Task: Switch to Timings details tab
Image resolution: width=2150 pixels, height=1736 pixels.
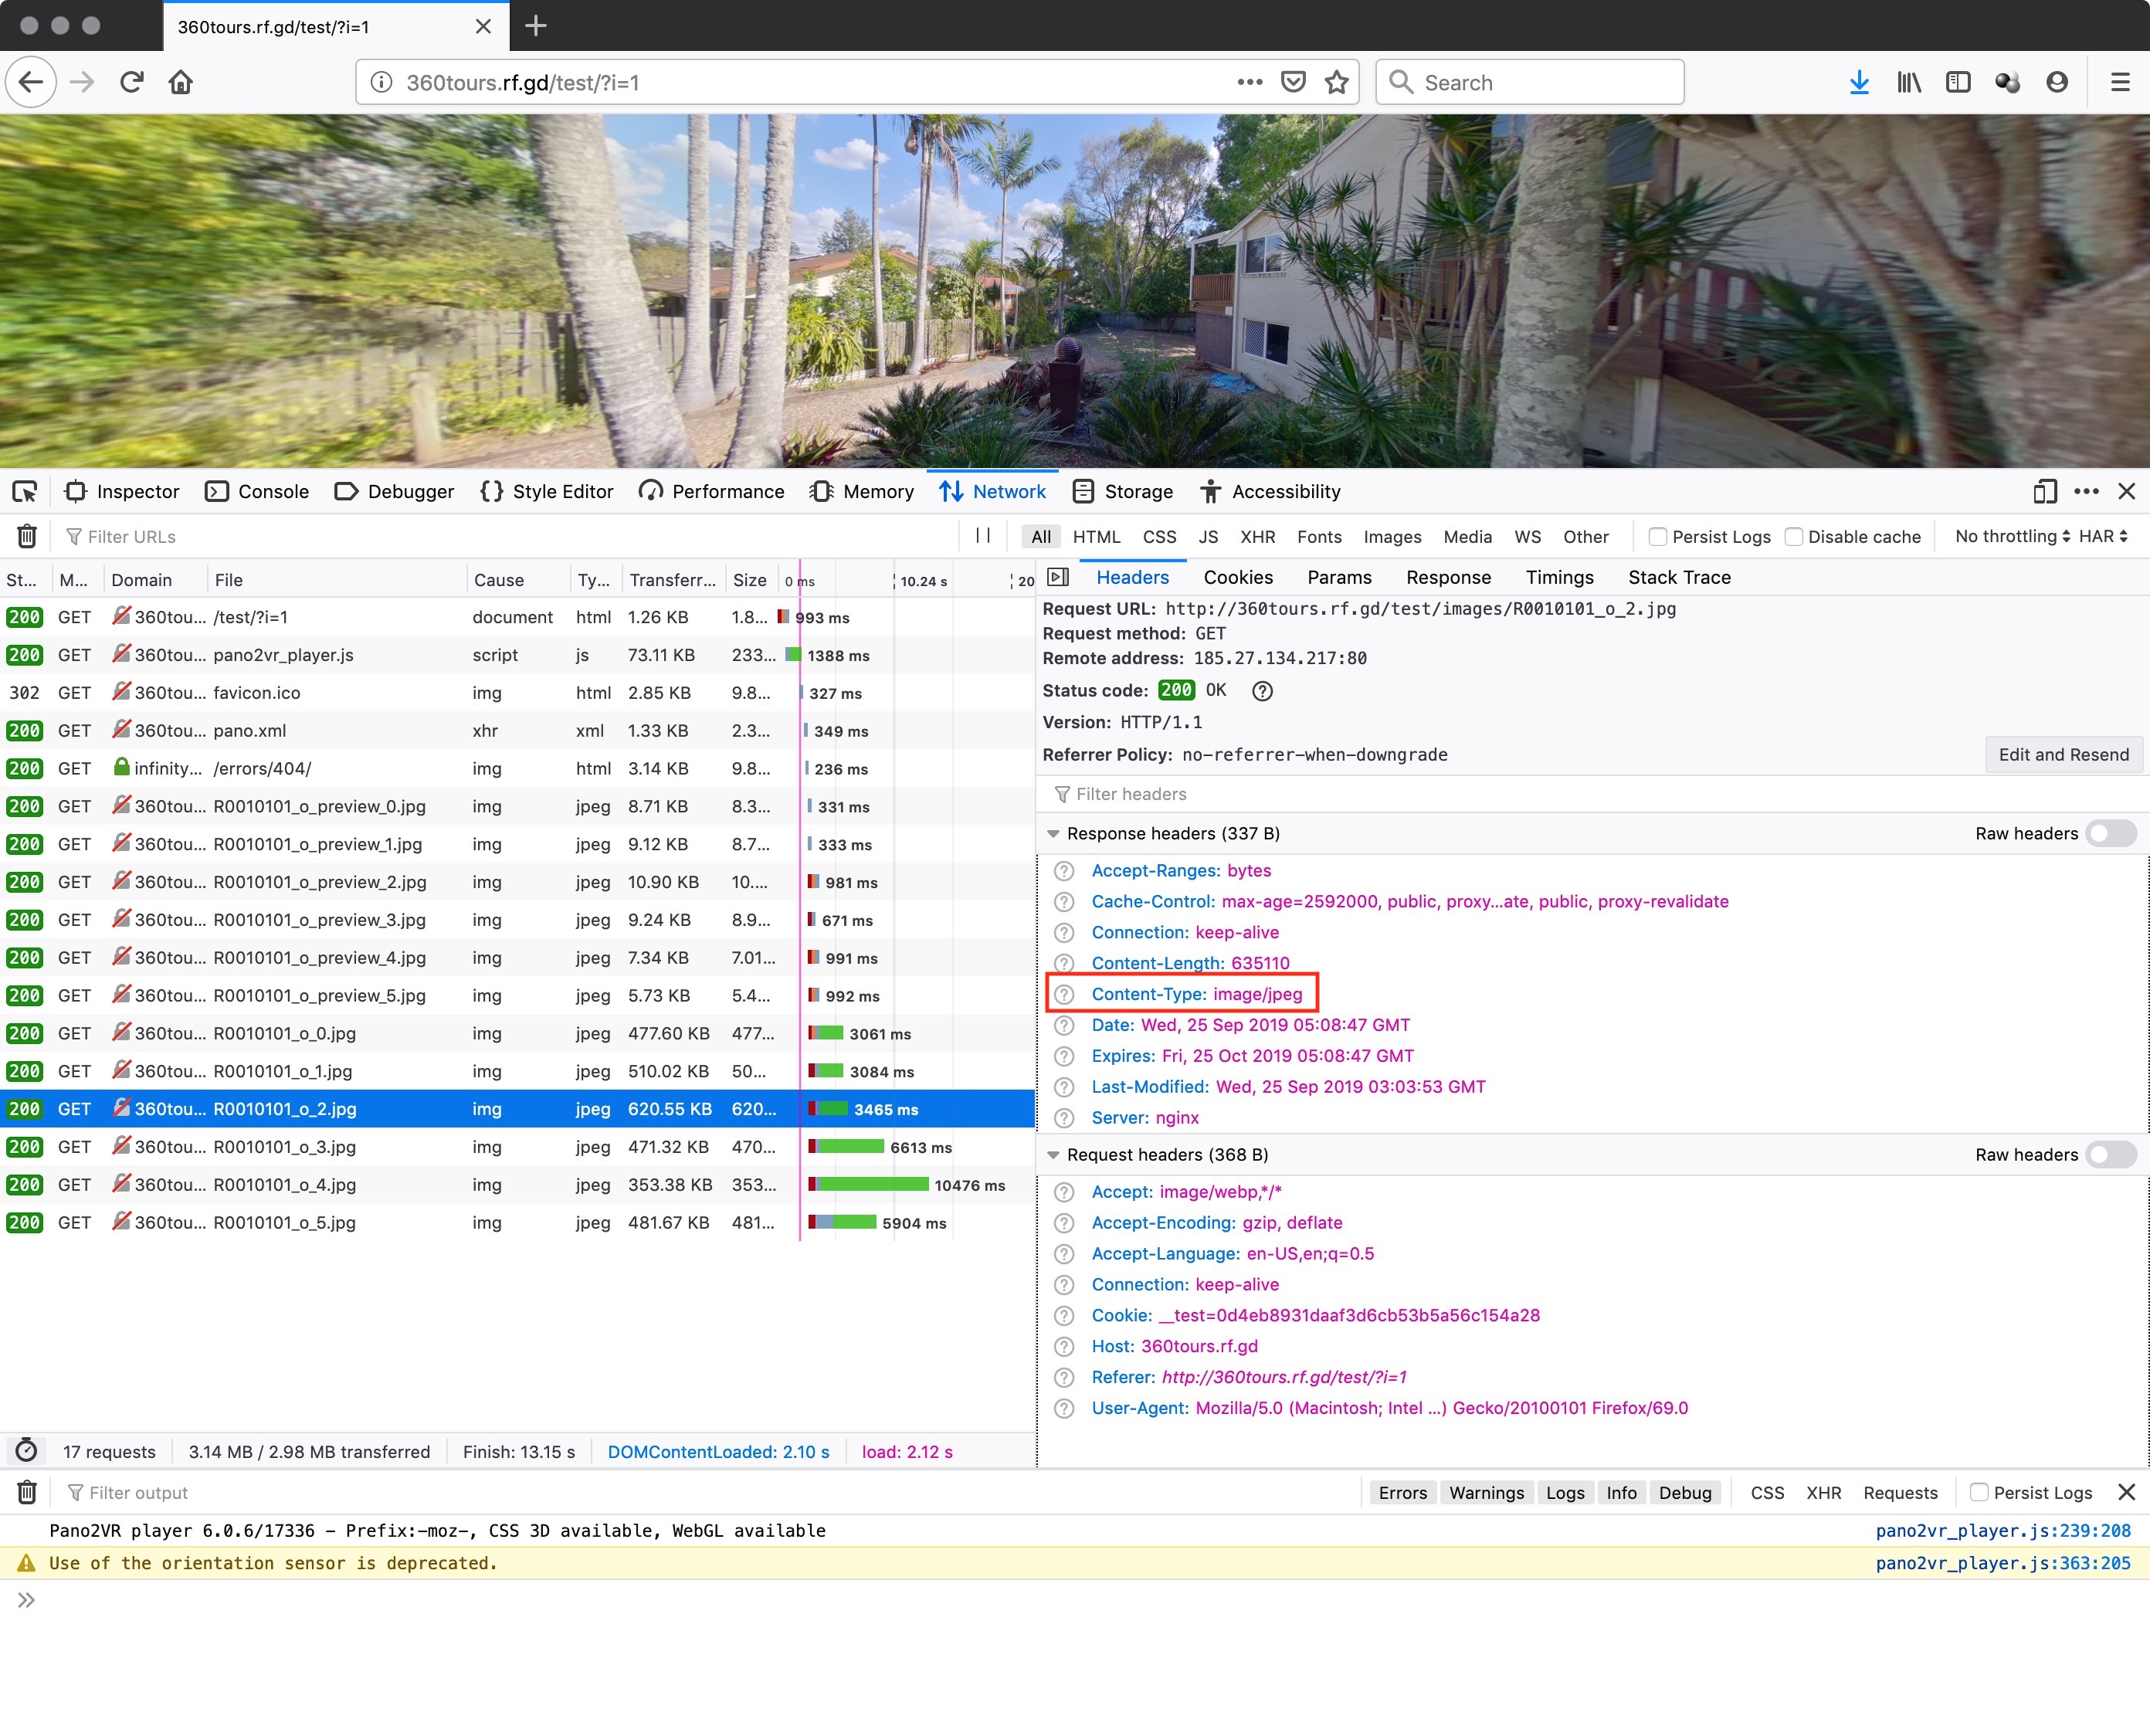Action: pos(1559,577)
